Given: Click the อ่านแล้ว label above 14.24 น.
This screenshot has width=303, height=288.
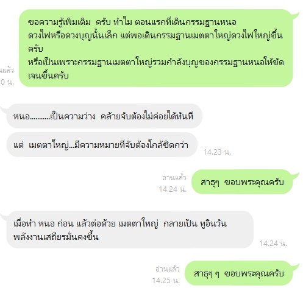Looking at the screenshot, I should 174,178.
